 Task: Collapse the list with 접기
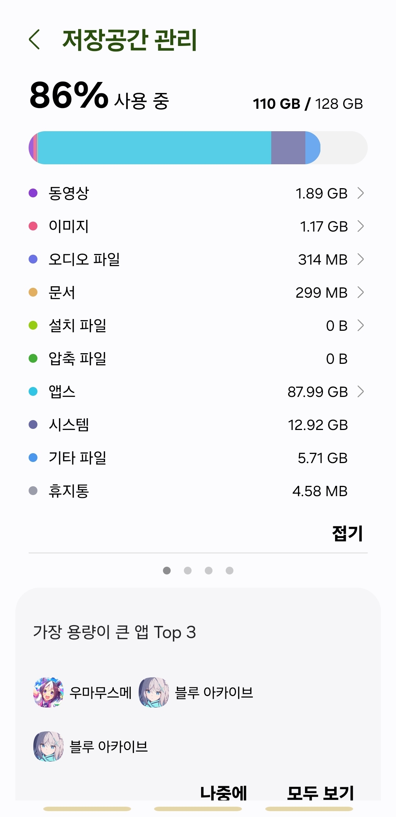click(x=347, y=533)
